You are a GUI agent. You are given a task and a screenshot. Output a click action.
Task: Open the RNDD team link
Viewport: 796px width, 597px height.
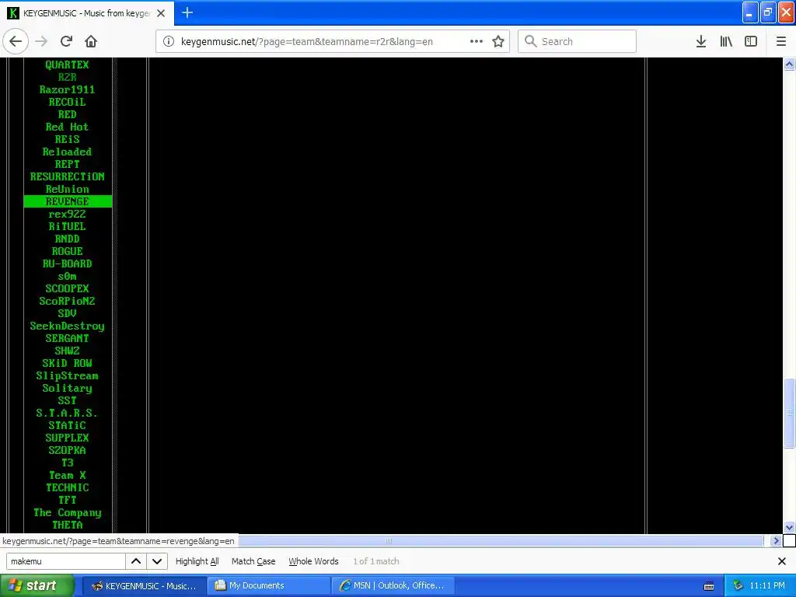click(x=67, y=239)
